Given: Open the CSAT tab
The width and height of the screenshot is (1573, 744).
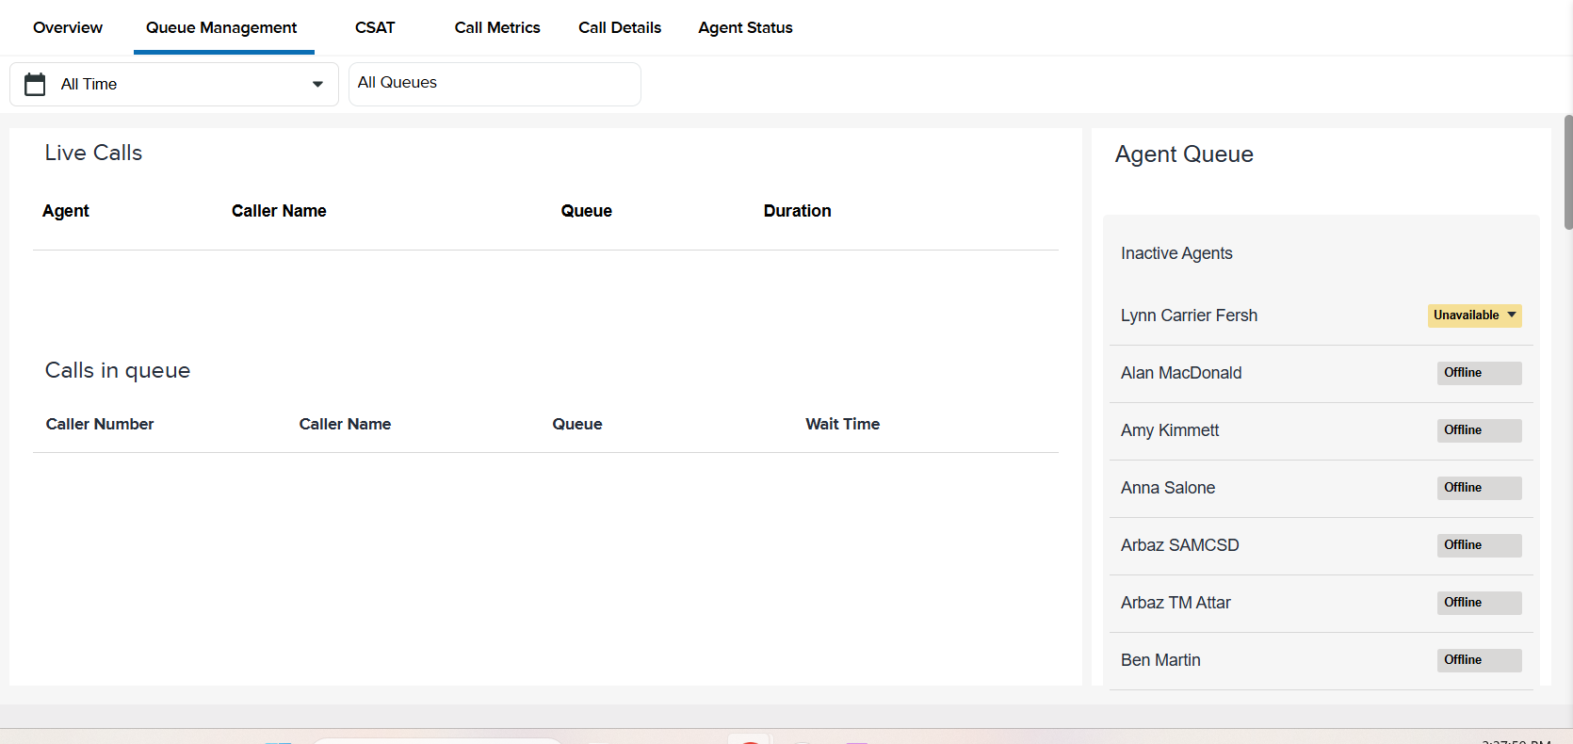Looking at the screenshot, I should [375, 28].
